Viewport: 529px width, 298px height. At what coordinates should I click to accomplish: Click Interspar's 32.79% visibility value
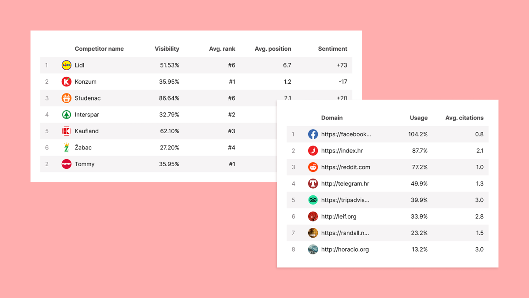tap(169, 115)
